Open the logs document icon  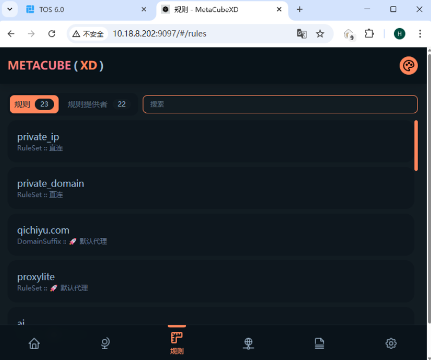(x=319, y=343)
